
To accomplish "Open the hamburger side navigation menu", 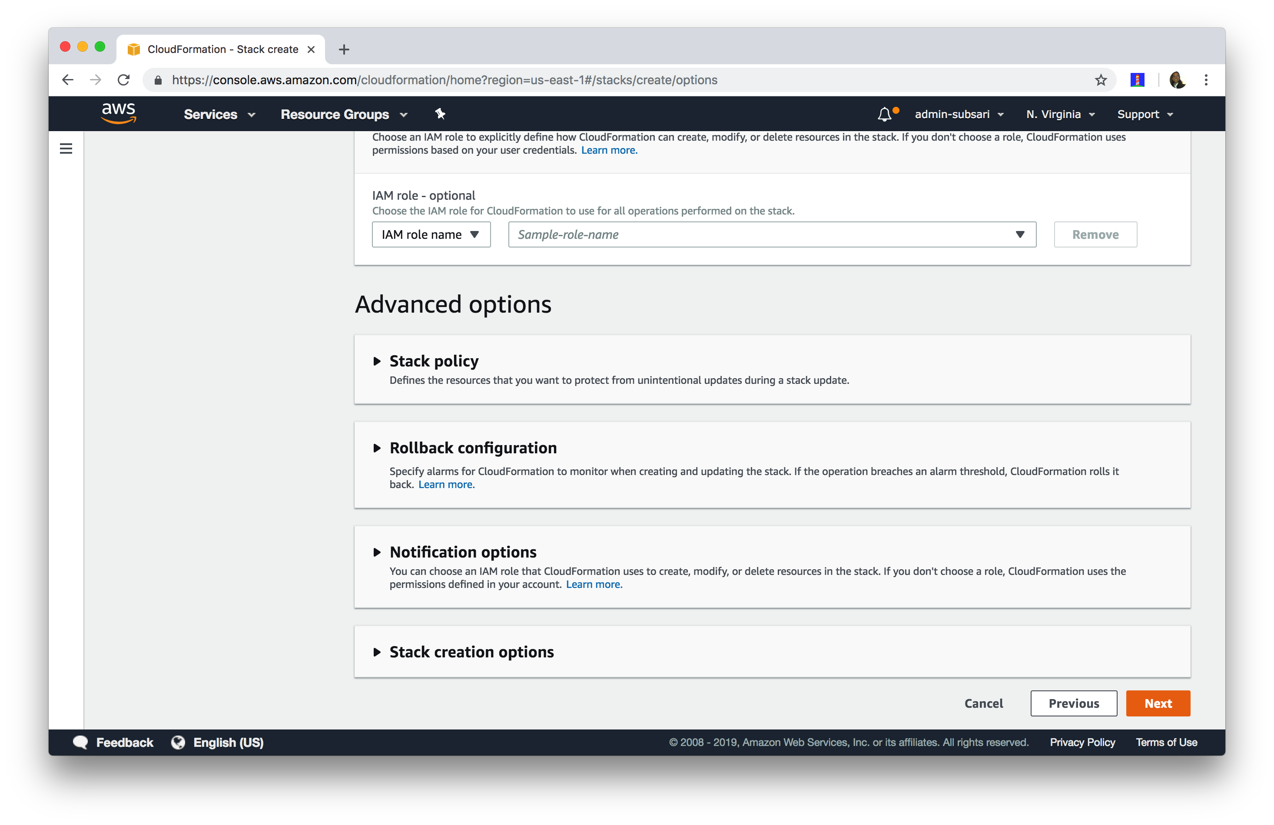I will (66, 148).
